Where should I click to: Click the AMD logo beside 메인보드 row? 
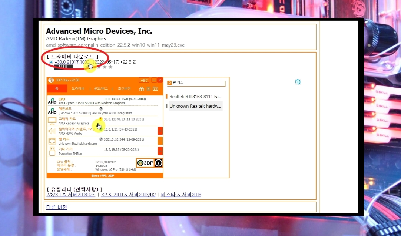click(52, 111)
